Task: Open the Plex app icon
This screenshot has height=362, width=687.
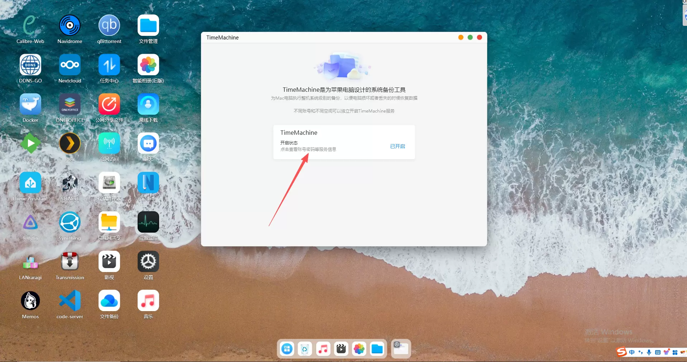Action: coord(70,143)
